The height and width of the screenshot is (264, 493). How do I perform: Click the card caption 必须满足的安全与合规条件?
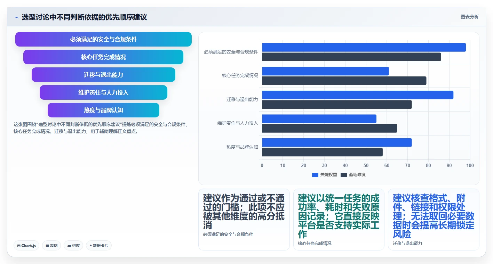coord(228,234)
